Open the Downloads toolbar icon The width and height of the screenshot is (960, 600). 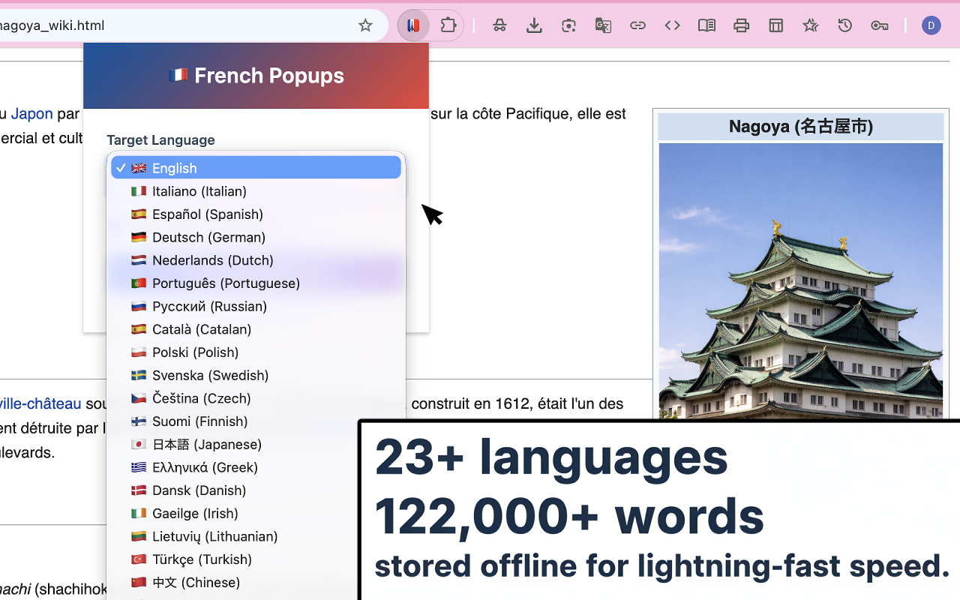[534, 25]
